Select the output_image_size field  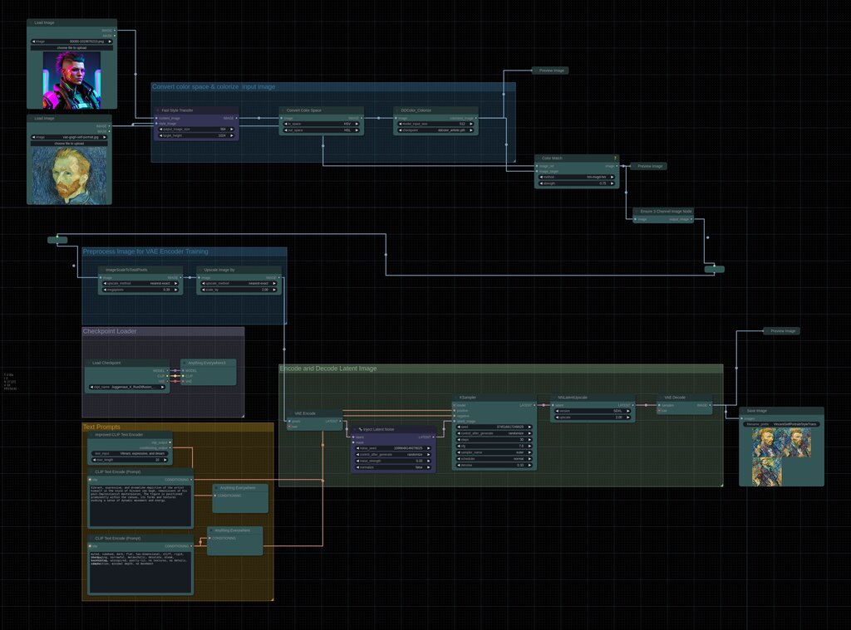196,129
